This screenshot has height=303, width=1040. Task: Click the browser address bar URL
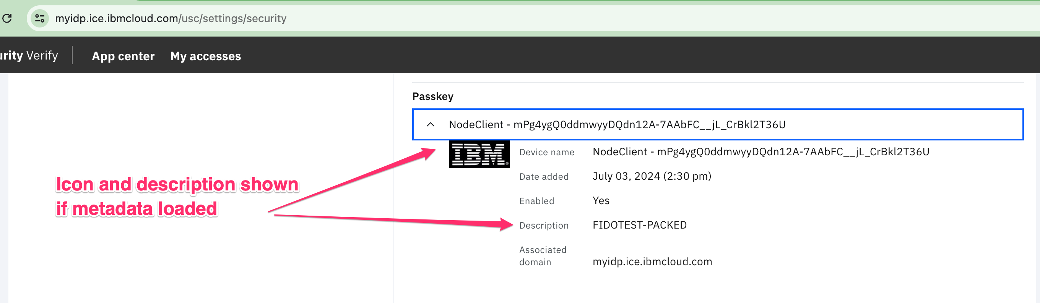coord(171,19)
